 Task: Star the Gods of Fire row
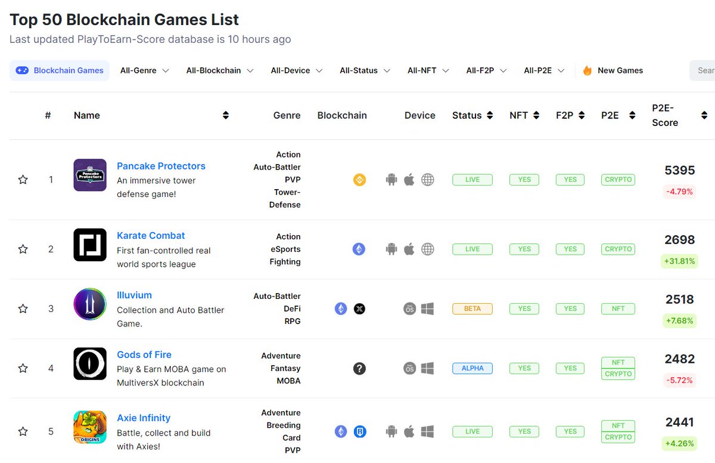tap(23, 369)
